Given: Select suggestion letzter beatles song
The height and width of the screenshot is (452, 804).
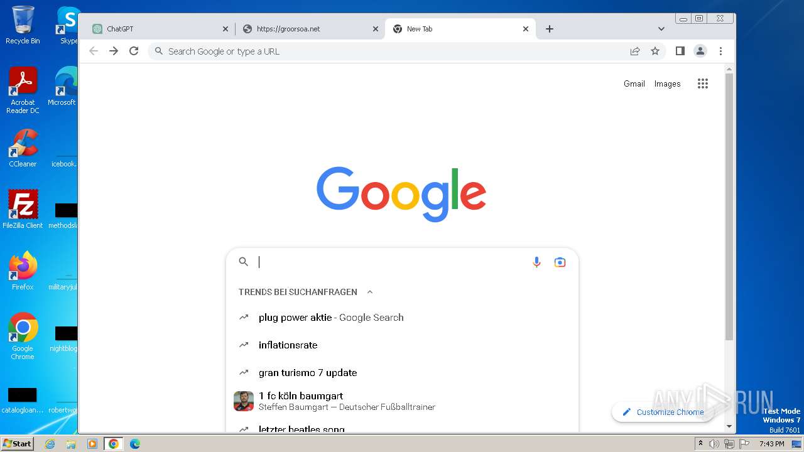Looking at the screenshot, I should pos(402,429).
